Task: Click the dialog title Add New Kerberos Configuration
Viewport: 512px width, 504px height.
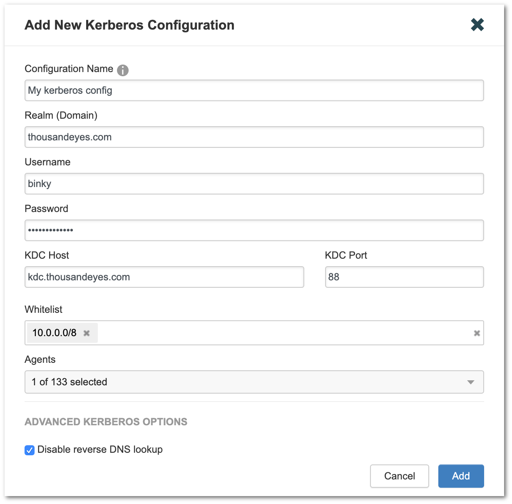Action: tap(130, 25)
